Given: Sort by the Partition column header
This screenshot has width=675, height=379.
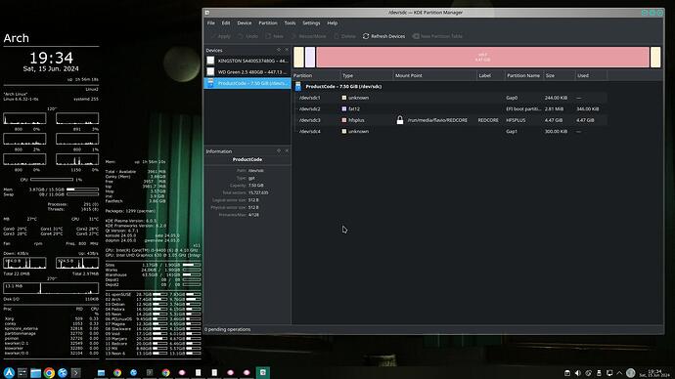Looking at the screenshot, I should pyautogui.click(x=316, y=75).
